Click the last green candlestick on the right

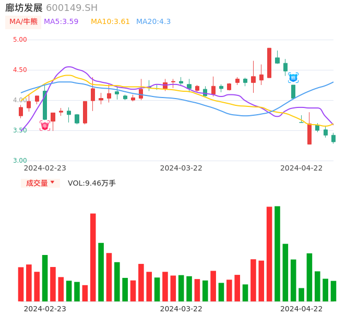pos(333,138)
